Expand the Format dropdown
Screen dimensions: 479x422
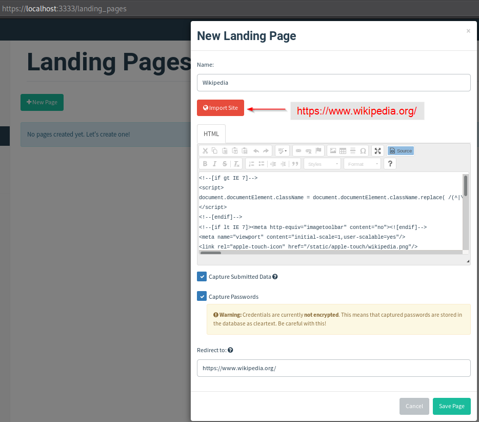[x=363, y=164]
